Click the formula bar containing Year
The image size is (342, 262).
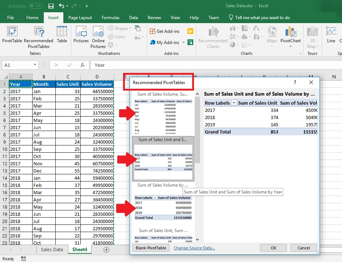(216, 65)
